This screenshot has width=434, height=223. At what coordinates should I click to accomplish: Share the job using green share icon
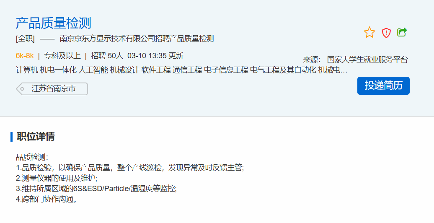pyautogui.click(x=402, y=32)
